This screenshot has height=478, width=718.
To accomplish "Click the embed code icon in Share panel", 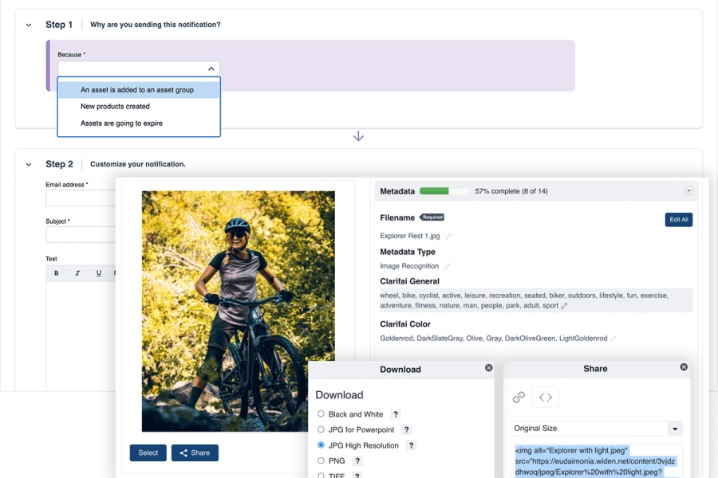I will coord(546,397).
